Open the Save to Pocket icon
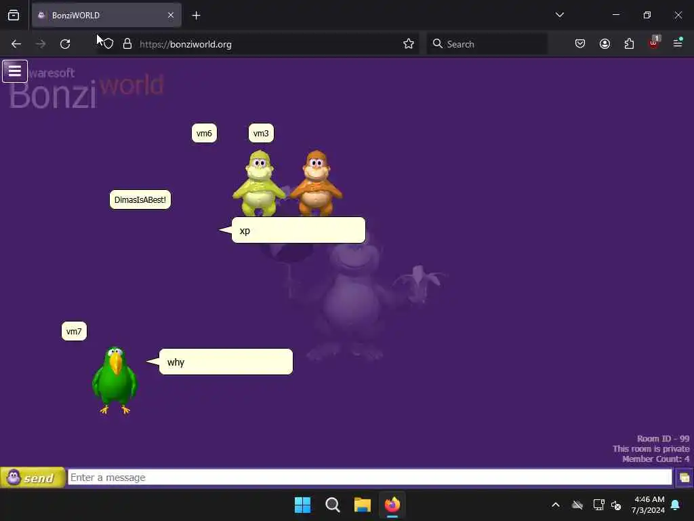Image resolution: width=694 pixels, height=521 pixels. [x=580, y=44]
